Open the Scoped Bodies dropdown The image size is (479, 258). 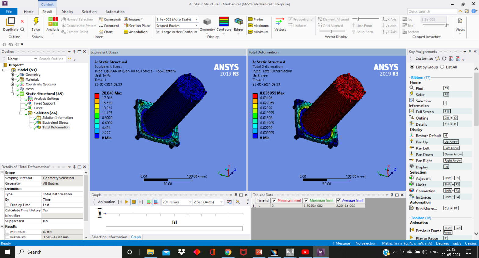point(177,26)
